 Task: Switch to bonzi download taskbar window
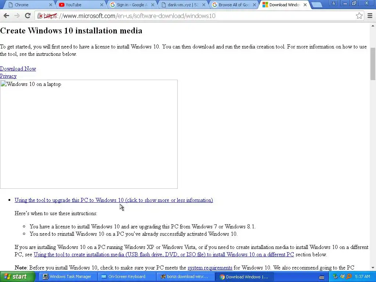(185, 277)
